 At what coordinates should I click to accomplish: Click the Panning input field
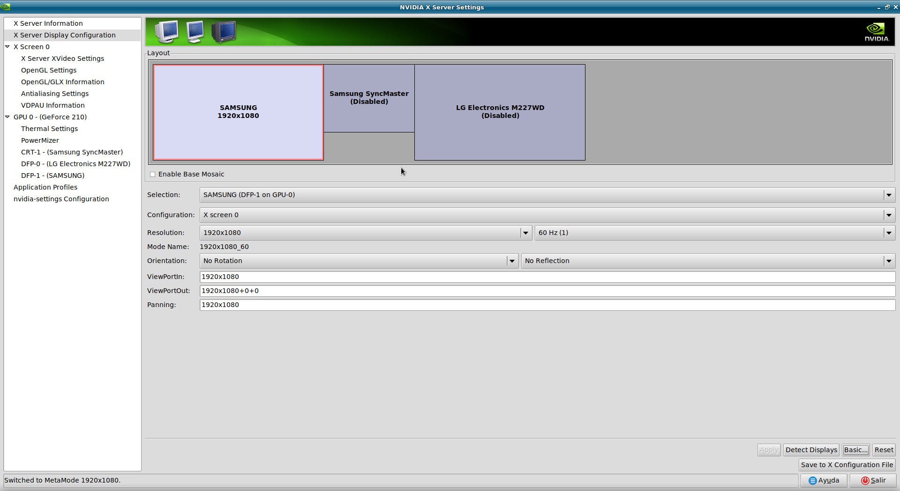tap(547, 305)
